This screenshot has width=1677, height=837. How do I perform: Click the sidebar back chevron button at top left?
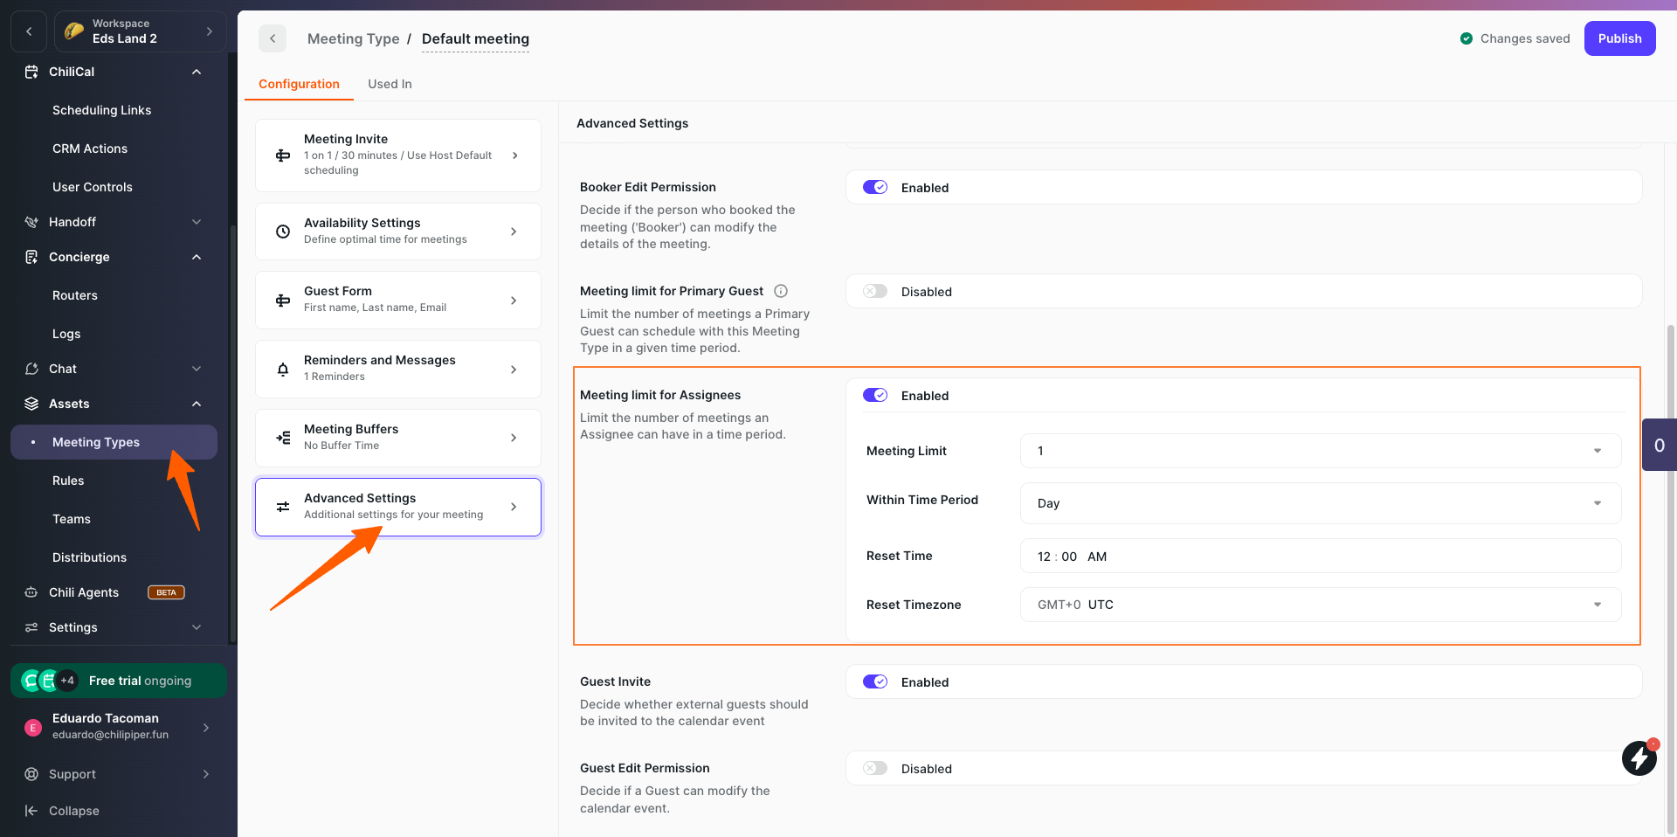tap(29, 31)
